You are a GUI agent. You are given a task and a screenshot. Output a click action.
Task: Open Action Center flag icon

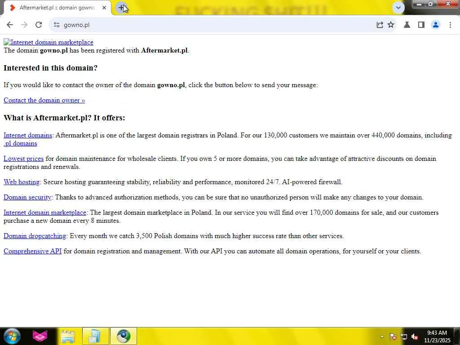coord(393,337)
